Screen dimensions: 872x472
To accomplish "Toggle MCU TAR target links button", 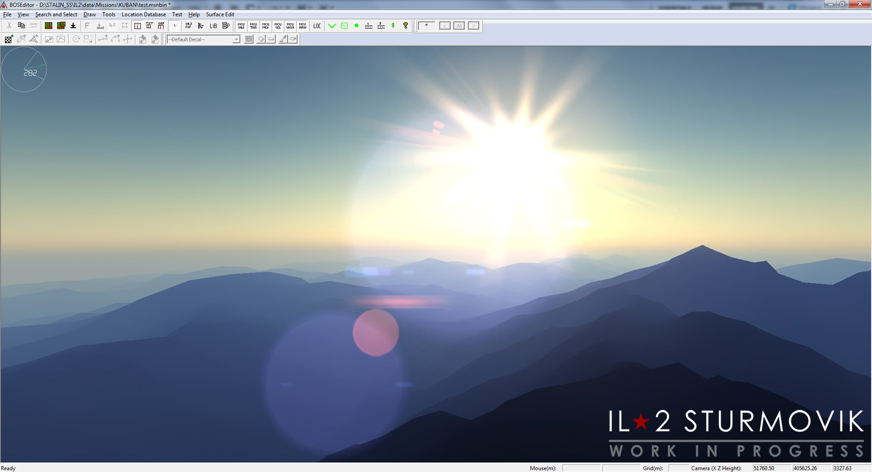I will (253, 26).
